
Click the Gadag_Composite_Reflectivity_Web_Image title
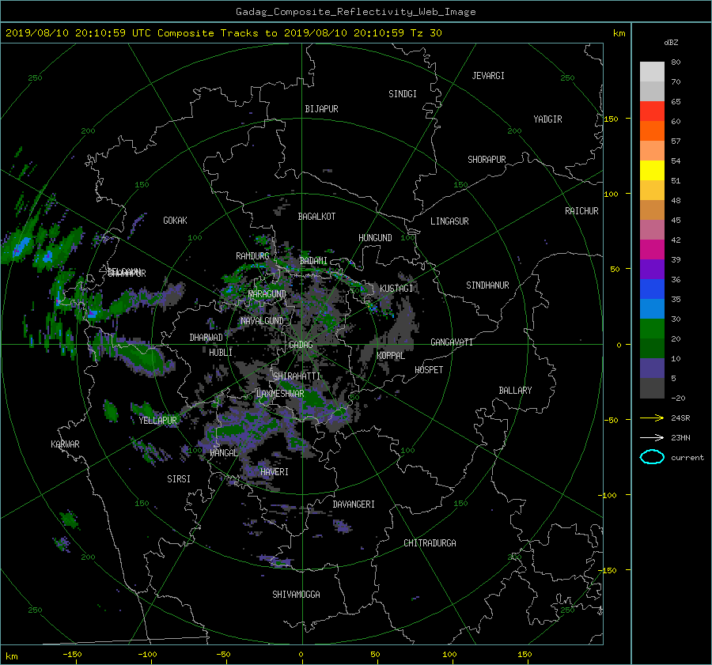355,12
